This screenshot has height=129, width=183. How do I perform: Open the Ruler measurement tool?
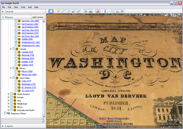tap(105, 12)
